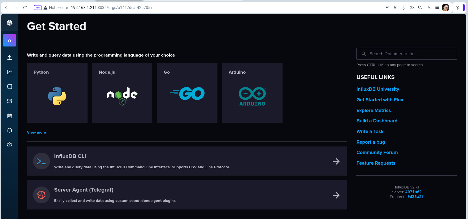This screenshot has width=468, height=219.
Task: Open the Build a Dashboard link
Action: (x=377, y=121)
